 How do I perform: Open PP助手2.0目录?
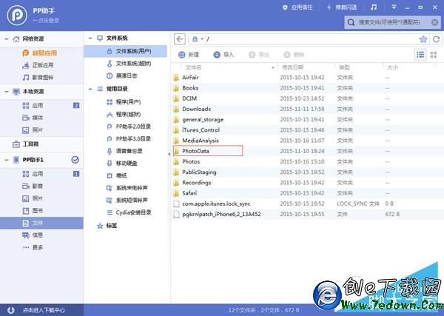click(x=129, y=127)
